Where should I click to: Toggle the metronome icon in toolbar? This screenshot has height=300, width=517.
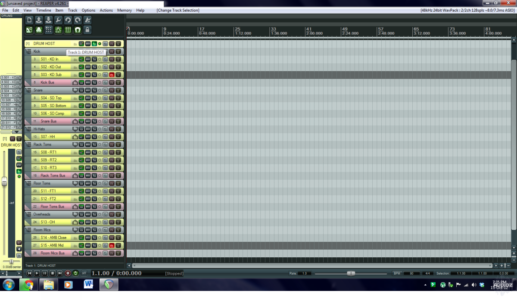[87, 20]
